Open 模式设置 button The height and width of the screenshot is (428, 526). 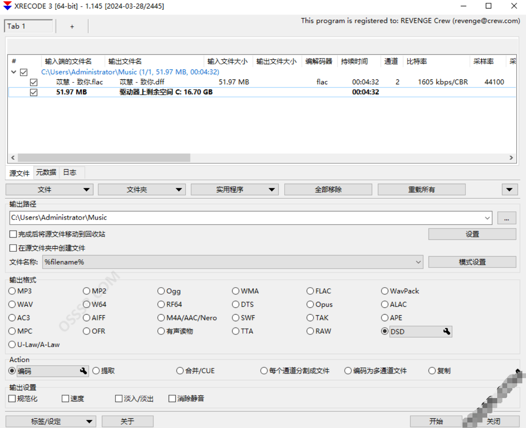[472, 262]
